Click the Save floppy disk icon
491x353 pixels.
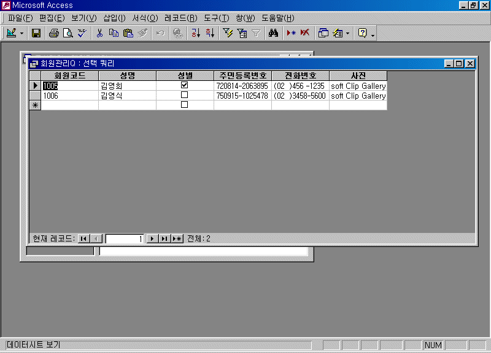(x=36, y=33)
